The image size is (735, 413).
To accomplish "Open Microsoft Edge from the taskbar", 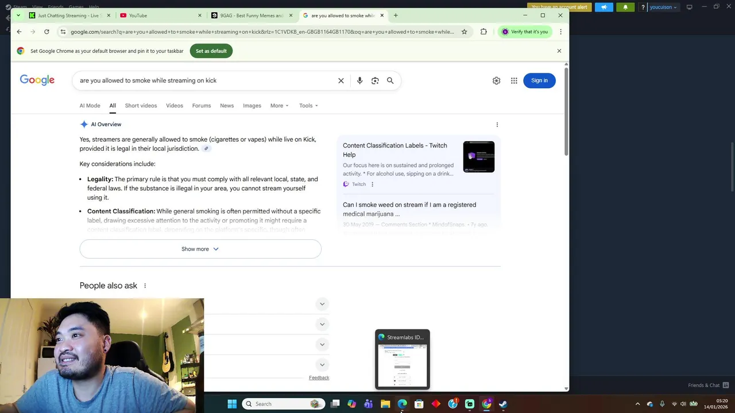I will [402, 404].
